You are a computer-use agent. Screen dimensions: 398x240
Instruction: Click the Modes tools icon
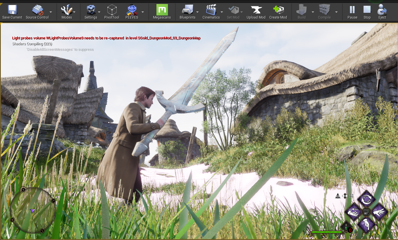(66, 10)
